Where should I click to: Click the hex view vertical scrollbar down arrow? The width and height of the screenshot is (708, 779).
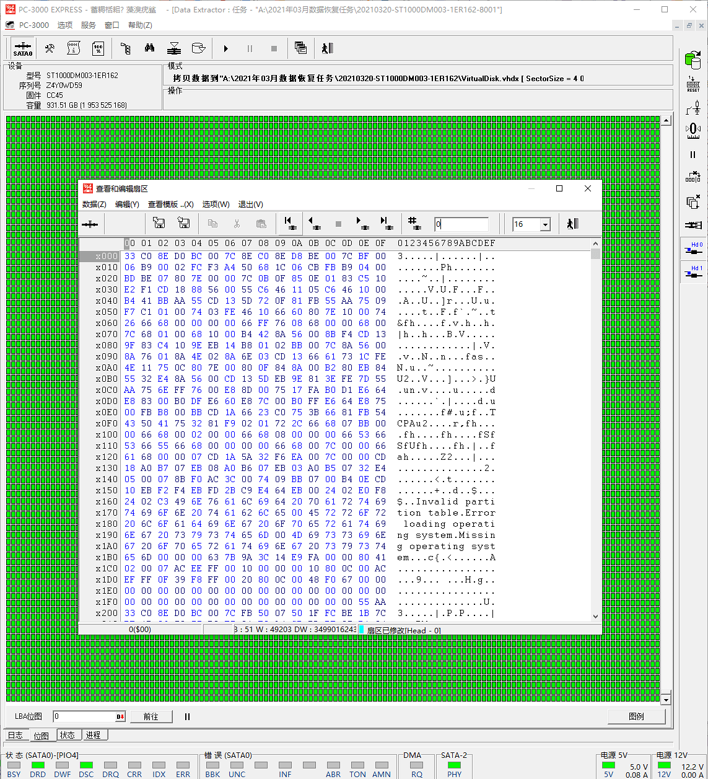[596, 616]
